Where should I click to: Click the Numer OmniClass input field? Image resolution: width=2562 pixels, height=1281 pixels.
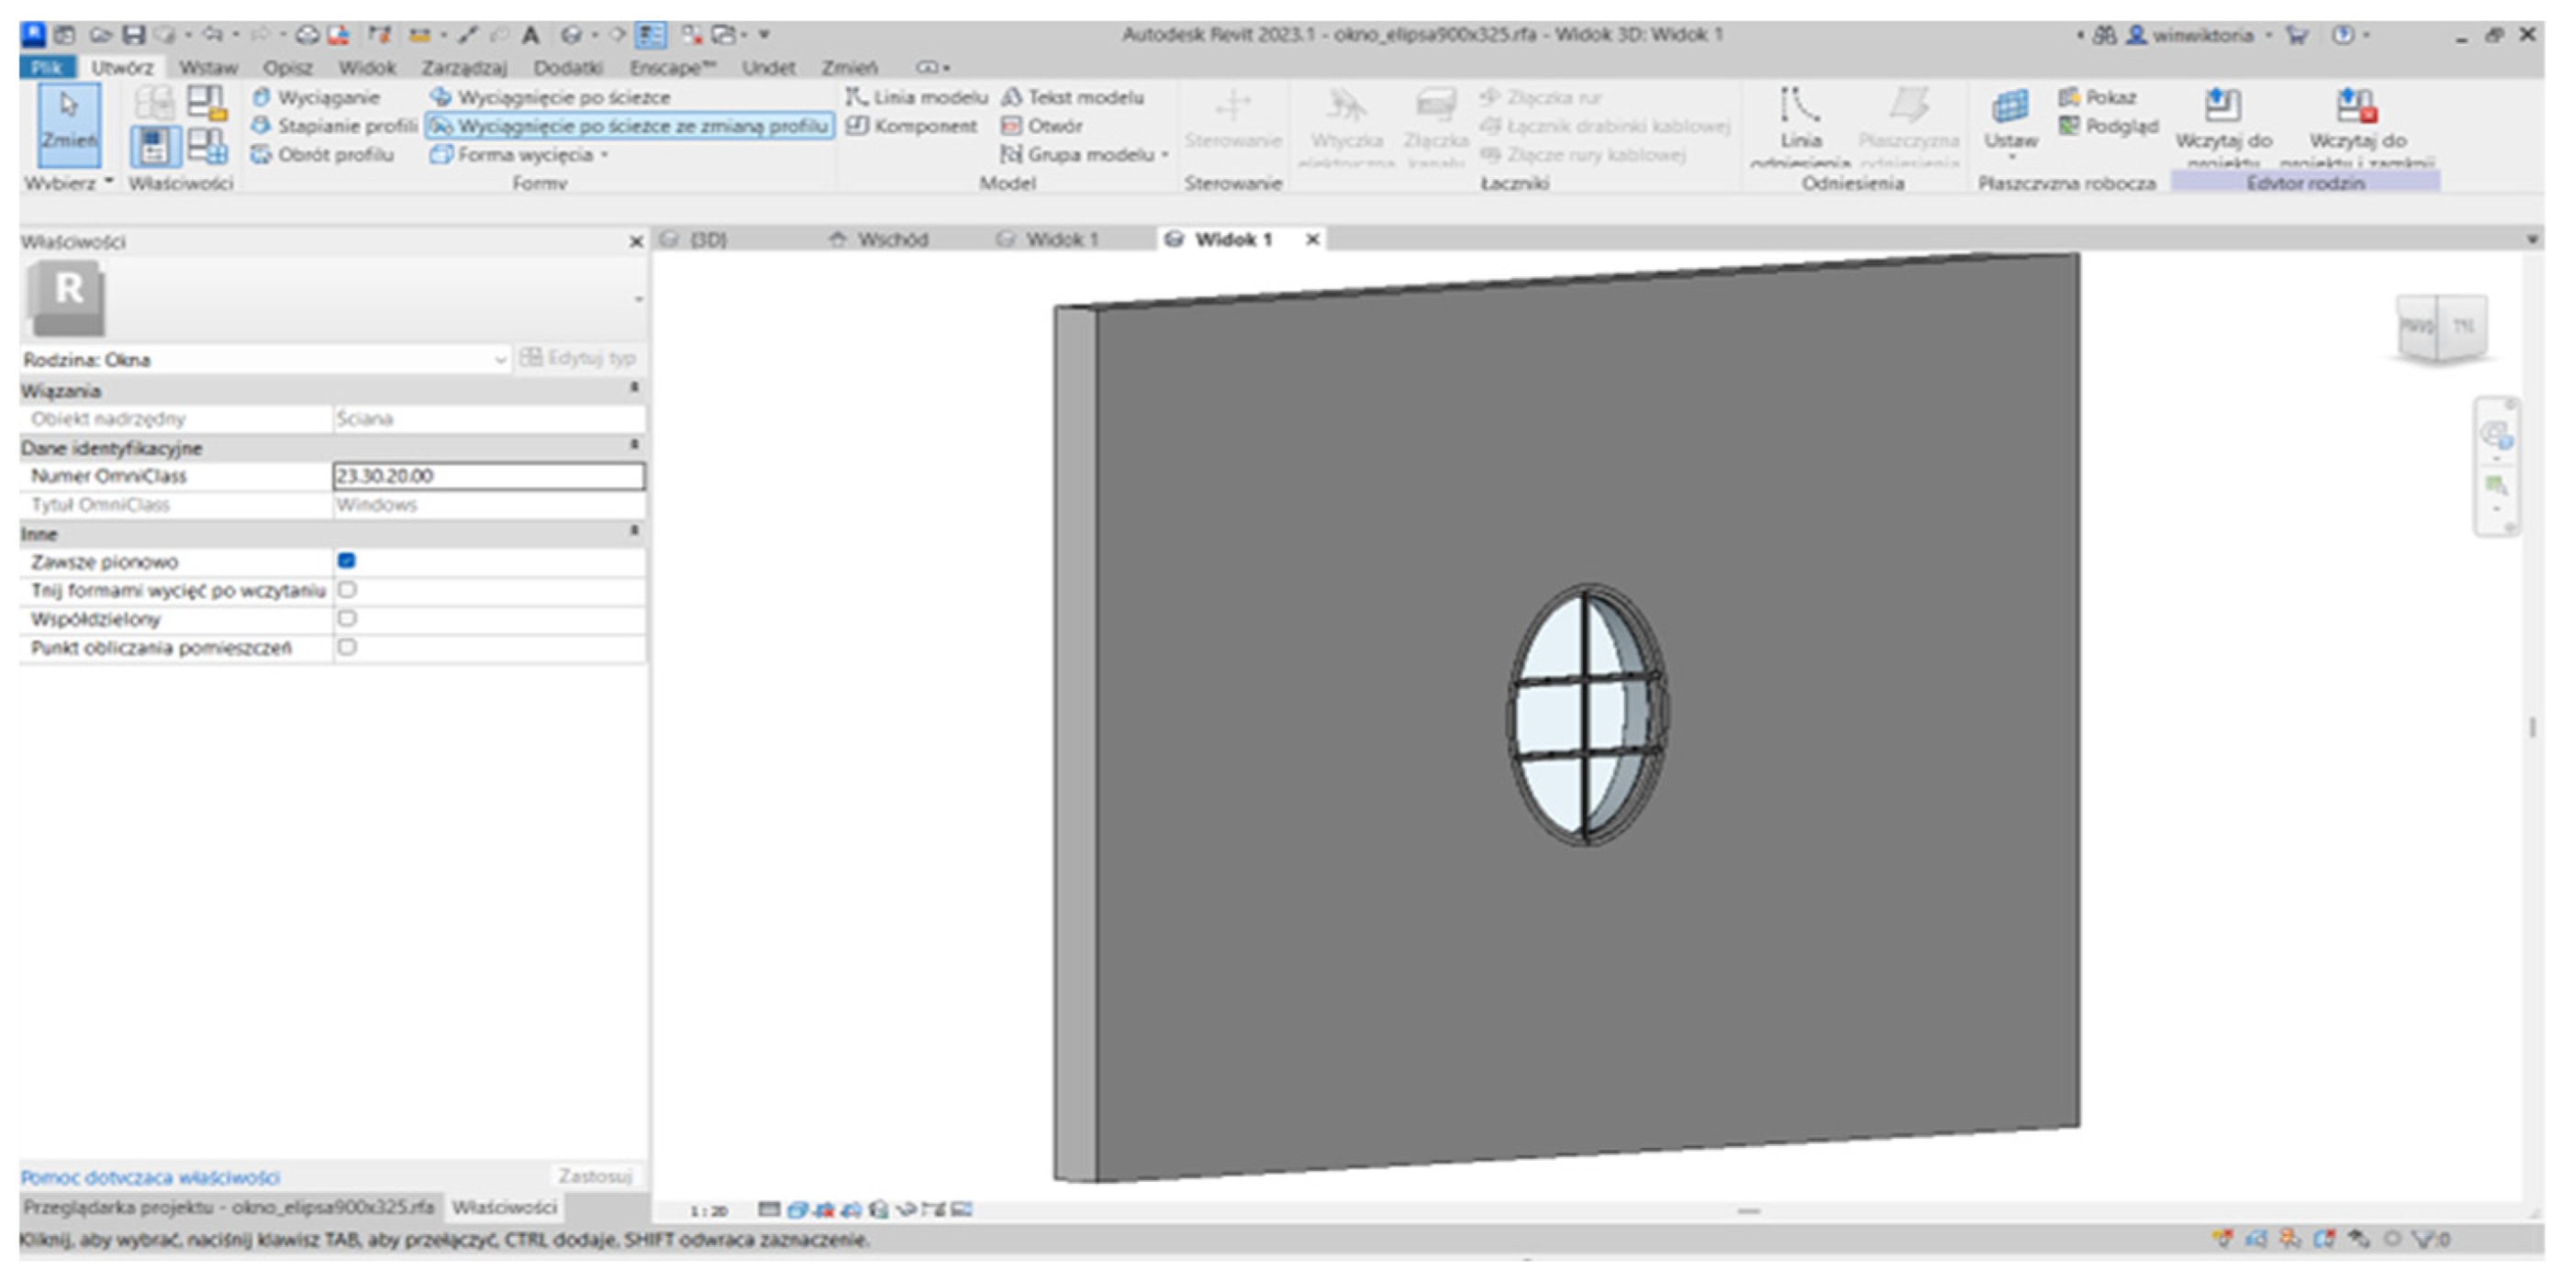point(487,476)
